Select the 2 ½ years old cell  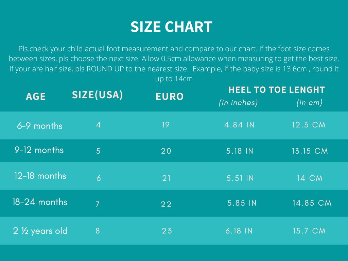[40, 231]
